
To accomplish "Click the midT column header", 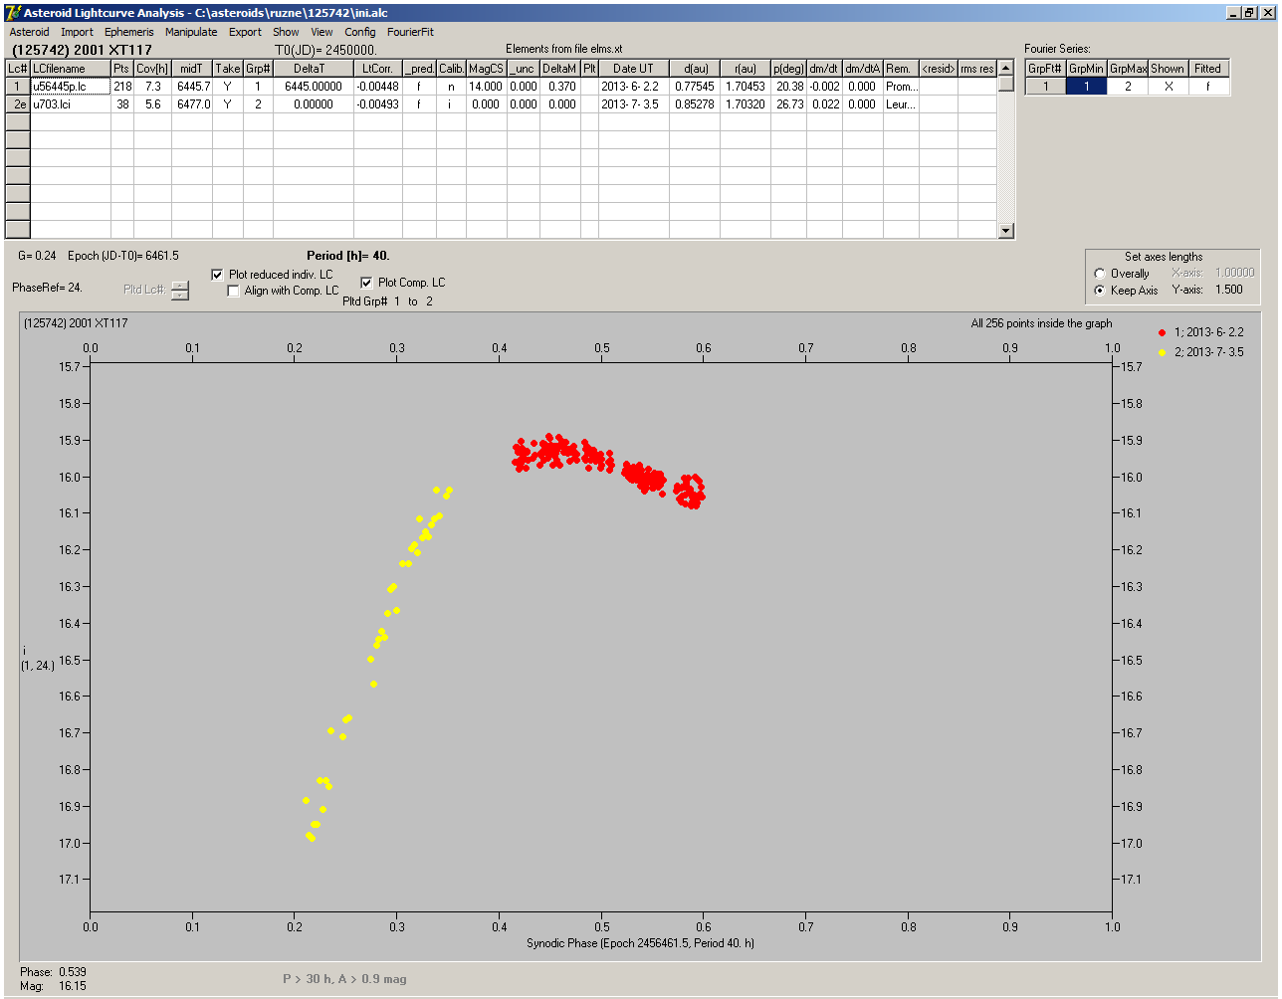I will click(193, 69).
